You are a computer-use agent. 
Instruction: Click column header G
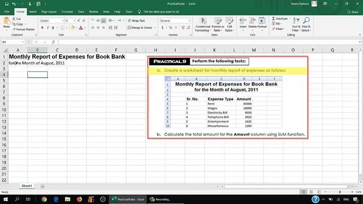pyautogui.click(x=136, y=50)
